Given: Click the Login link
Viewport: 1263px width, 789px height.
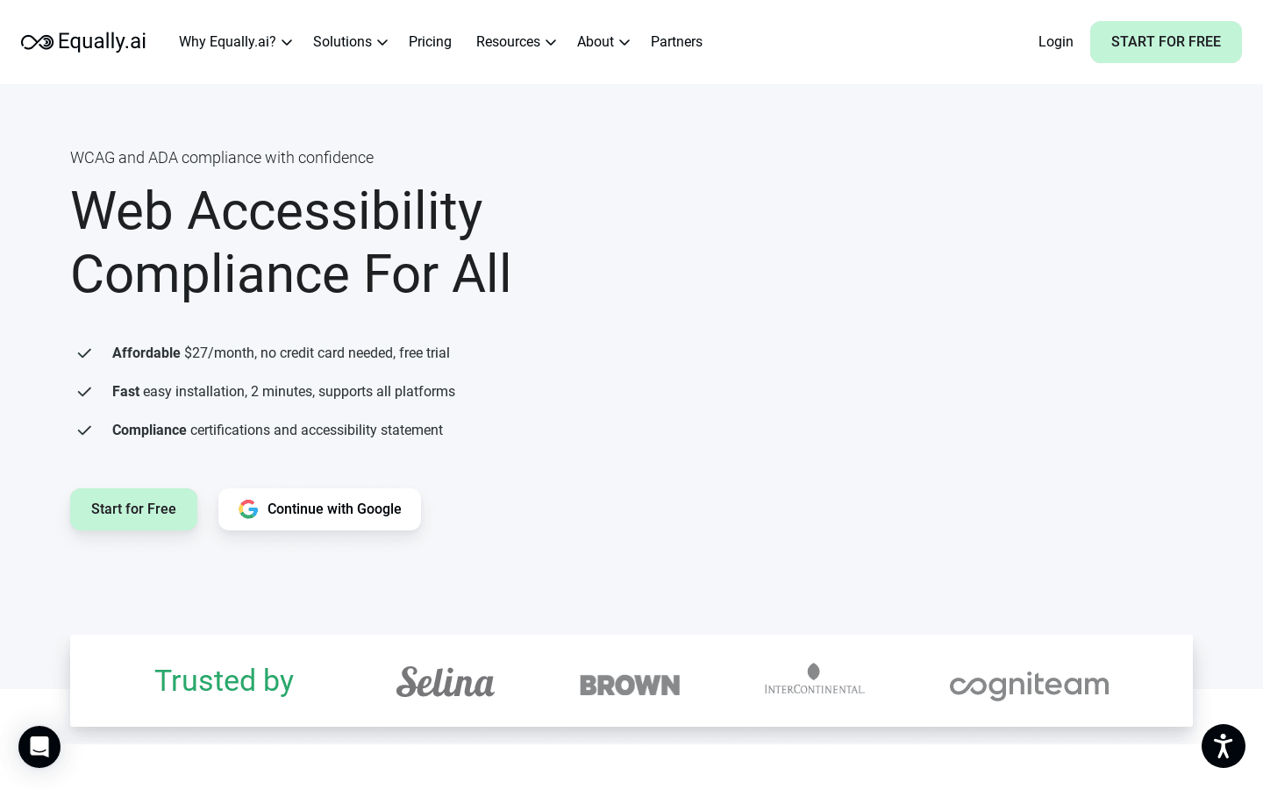Looking at the screenshot, I should click(x=1055, y=42).
